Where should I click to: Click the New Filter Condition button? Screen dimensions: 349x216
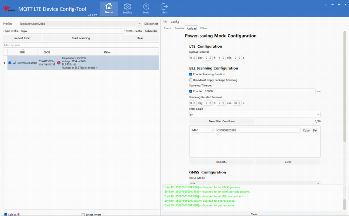coord(222,121)
